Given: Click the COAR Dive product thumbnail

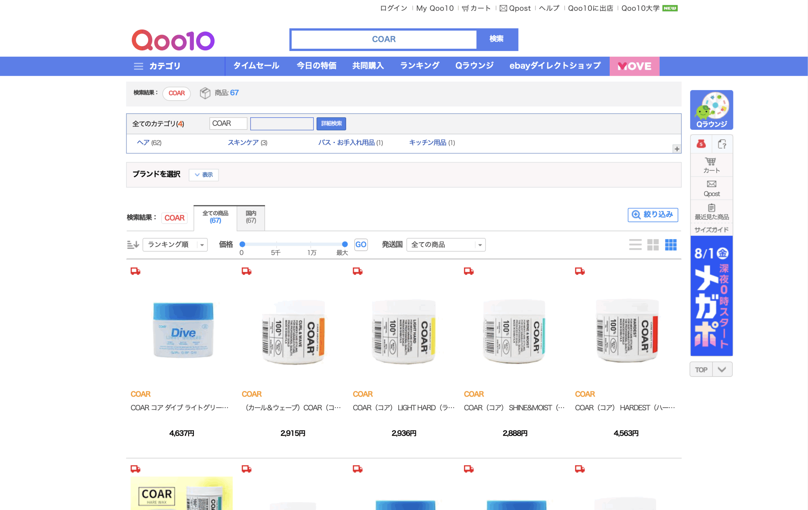Looking at the screenshot, I should tap(183, 329).
